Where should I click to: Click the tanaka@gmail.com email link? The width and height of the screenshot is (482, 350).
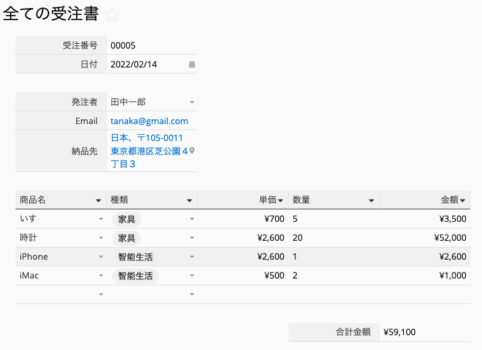pos(149,121)
